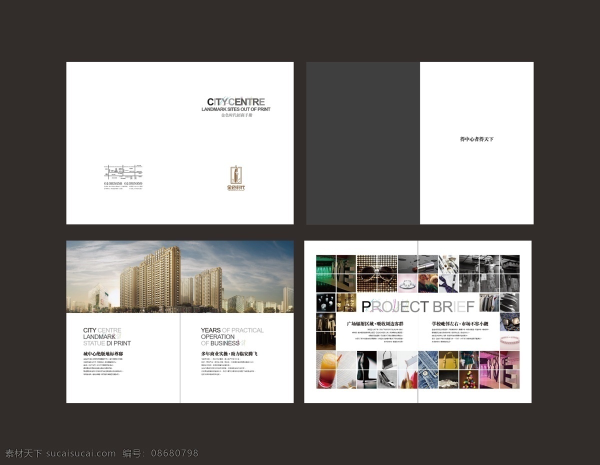This screenshot has height=465, width=600.
Task: Click the "PROJECT BRIEF" title
Action: pyautogui.click(x=417, y=306)
